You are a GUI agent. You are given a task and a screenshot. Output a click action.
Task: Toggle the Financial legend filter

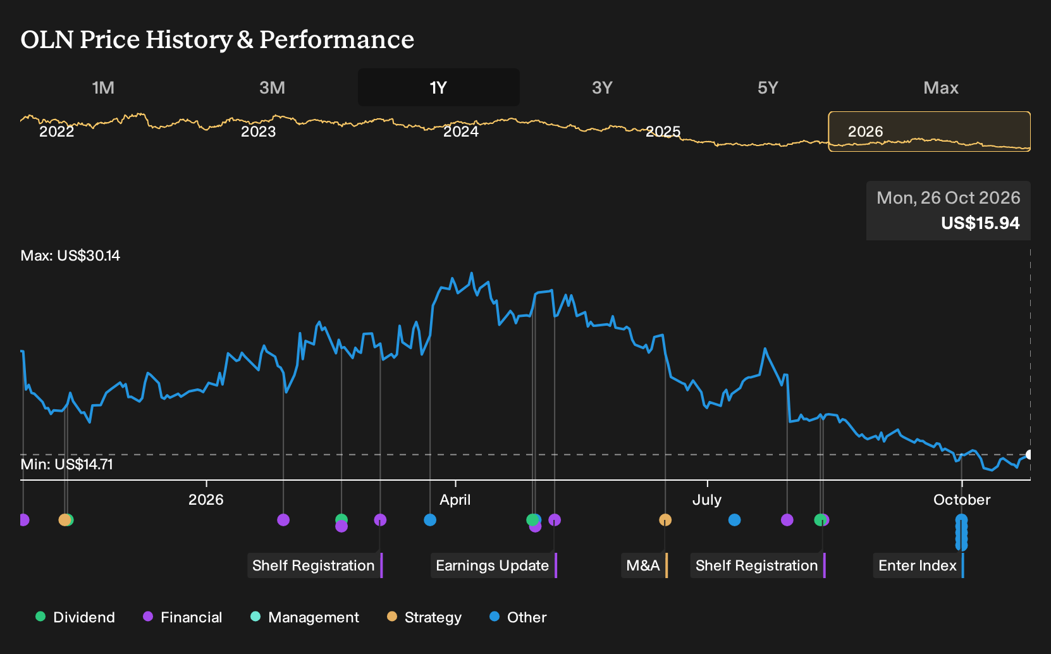(182, 617)
